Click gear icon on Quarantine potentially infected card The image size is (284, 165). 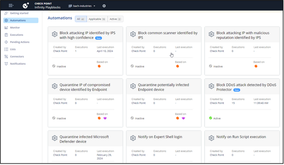[133, 86]
